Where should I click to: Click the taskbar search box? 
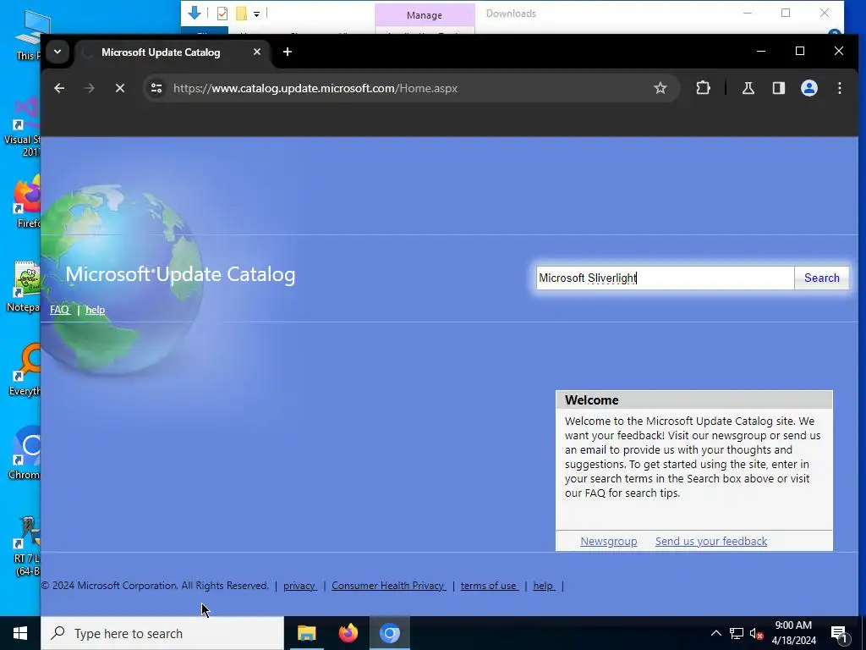pyautogui.click(x=162, y=633)
